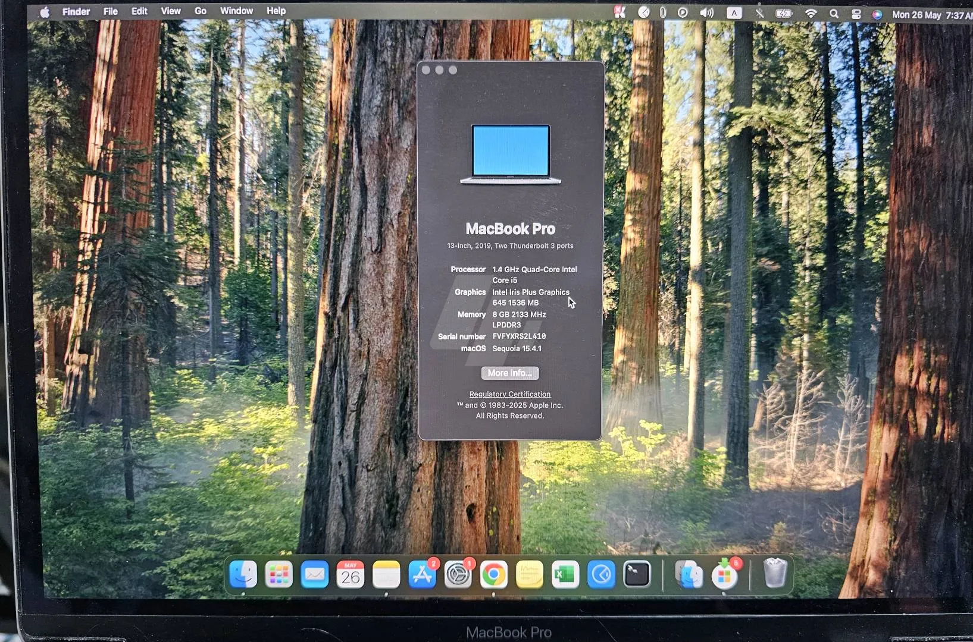The width and height of the screenshot is (973, 642).
Task: Close the About This Mac window
Action: 426,70
